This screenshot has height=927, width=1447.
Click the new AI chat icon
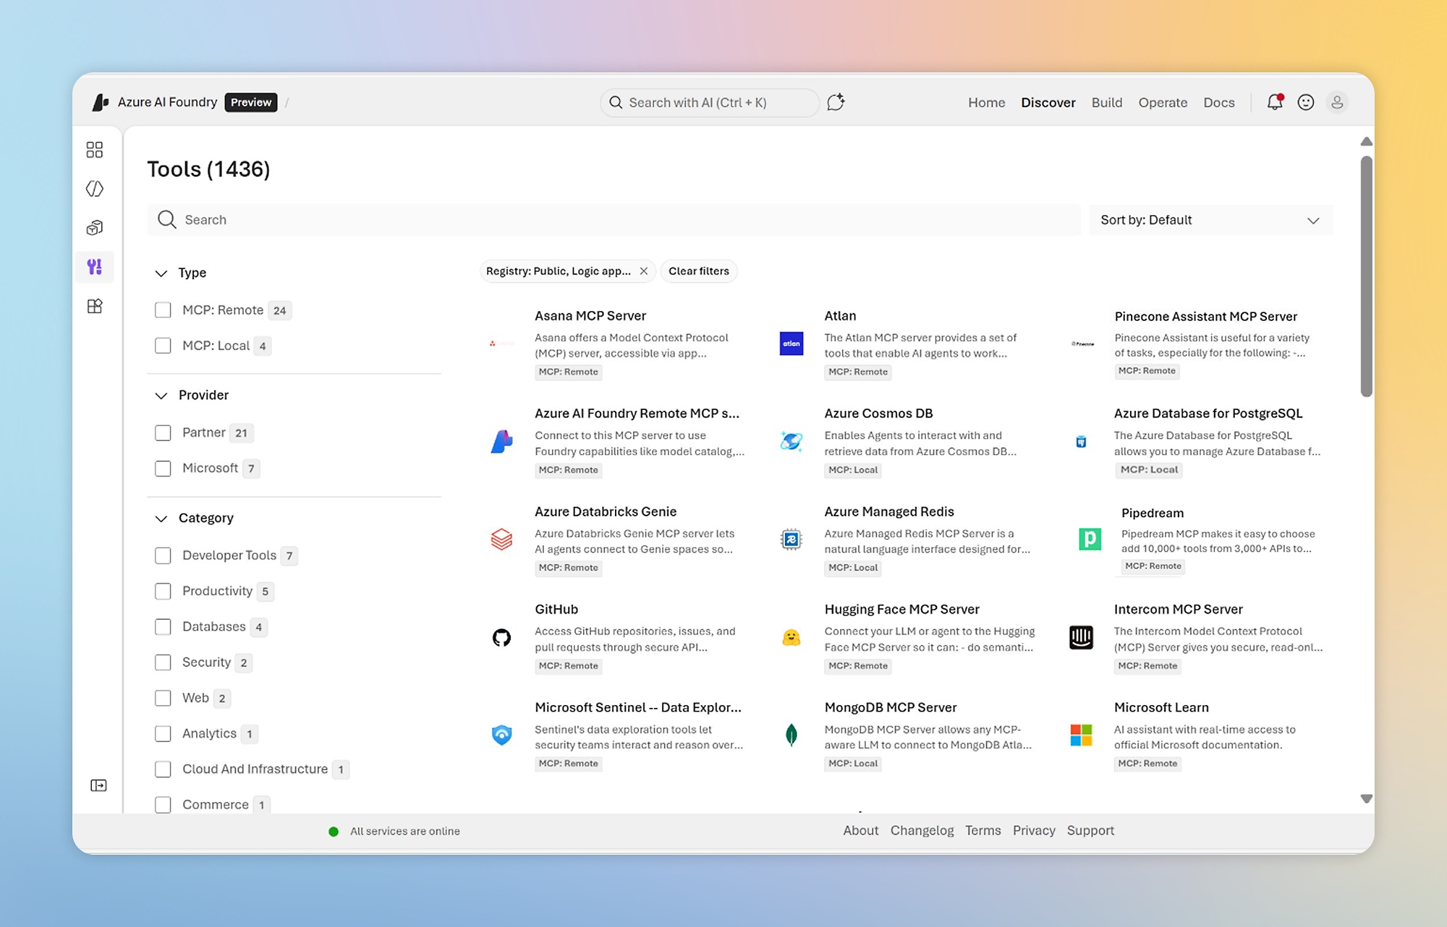(836, 102)
